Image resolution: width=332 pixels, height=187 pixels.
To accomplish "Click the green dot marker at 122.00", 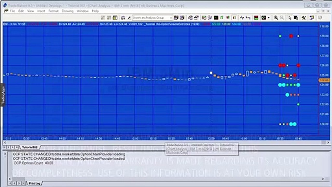I will pyautogui.click(x=298, y=104).
